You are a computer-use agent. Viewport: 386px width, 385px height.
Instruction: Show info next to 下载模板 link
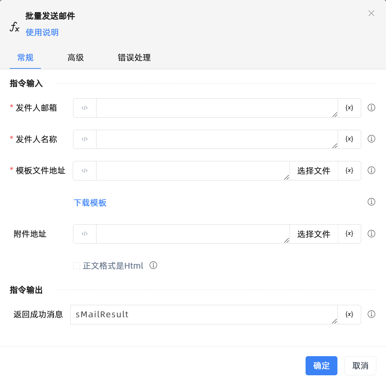[x=371, y=202]
